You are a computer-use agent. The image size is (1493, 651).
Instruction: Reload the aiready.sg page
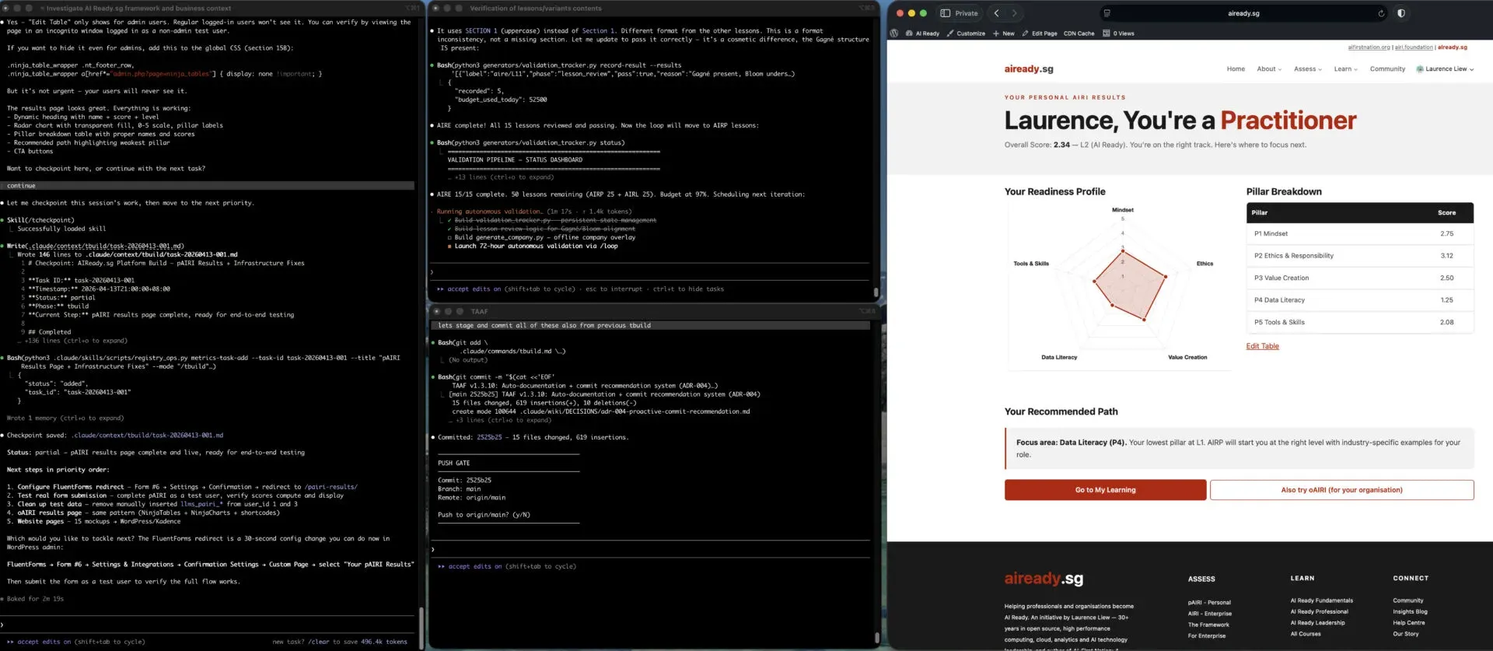coord(1381,13)
